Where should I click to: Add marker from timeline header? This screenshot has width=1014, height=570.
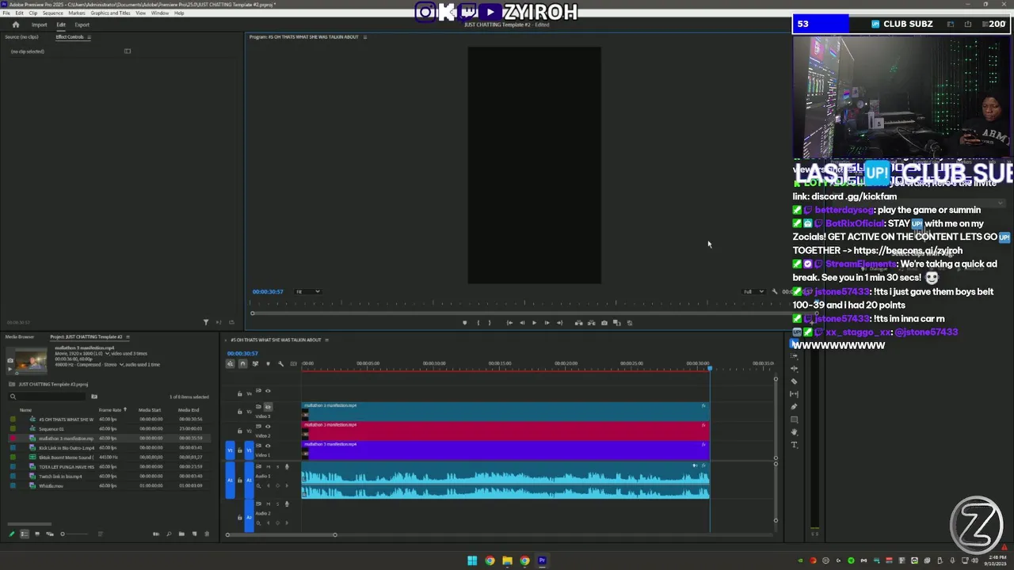268,363
